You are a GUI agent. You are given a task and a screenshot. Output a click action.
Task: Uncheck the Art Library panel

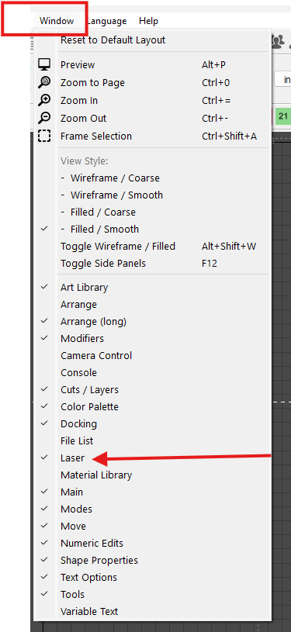point(153,288)
